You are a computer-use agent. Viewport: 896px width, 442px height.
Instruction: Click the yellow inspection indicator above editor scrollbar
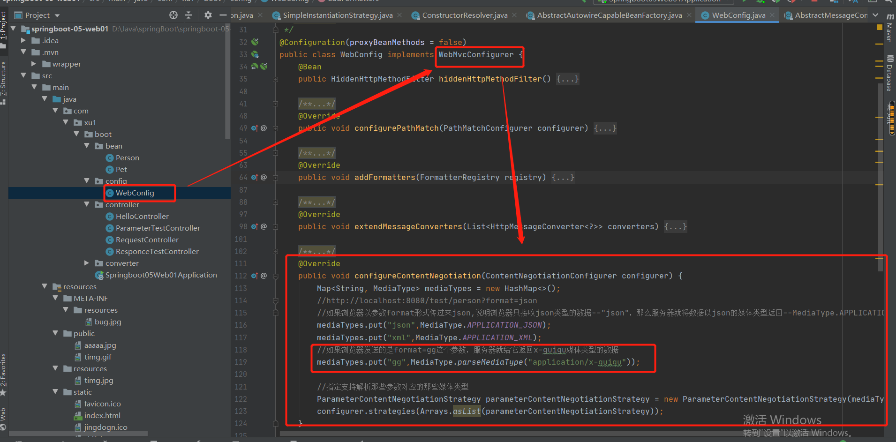click(x=880, y=27)
